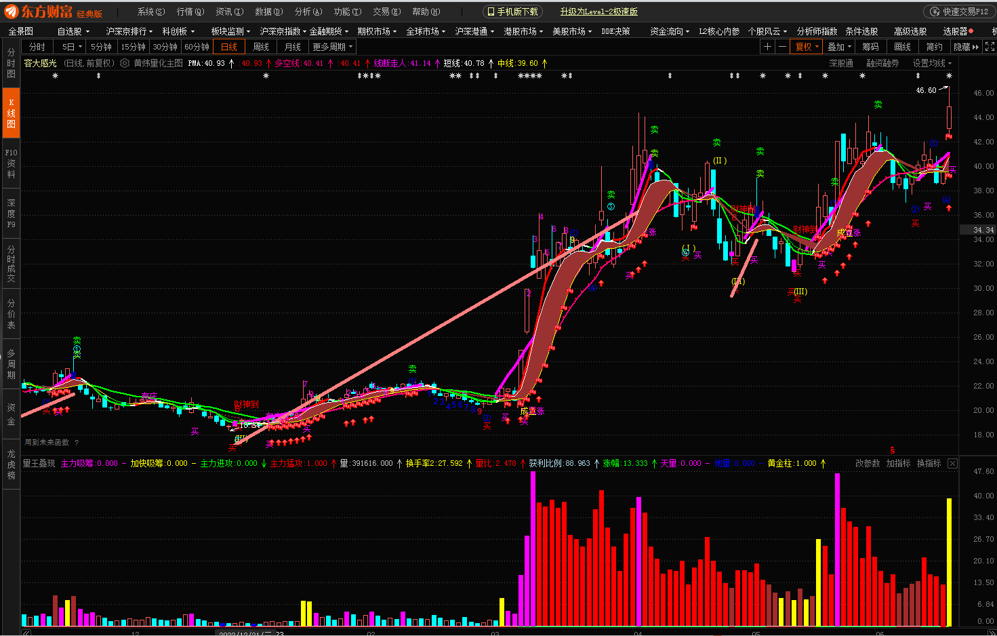Screen dimensions: 997x636
Task: Open the 资讯(I) menu
Action: pyautogui.click(x=229, y=12)
